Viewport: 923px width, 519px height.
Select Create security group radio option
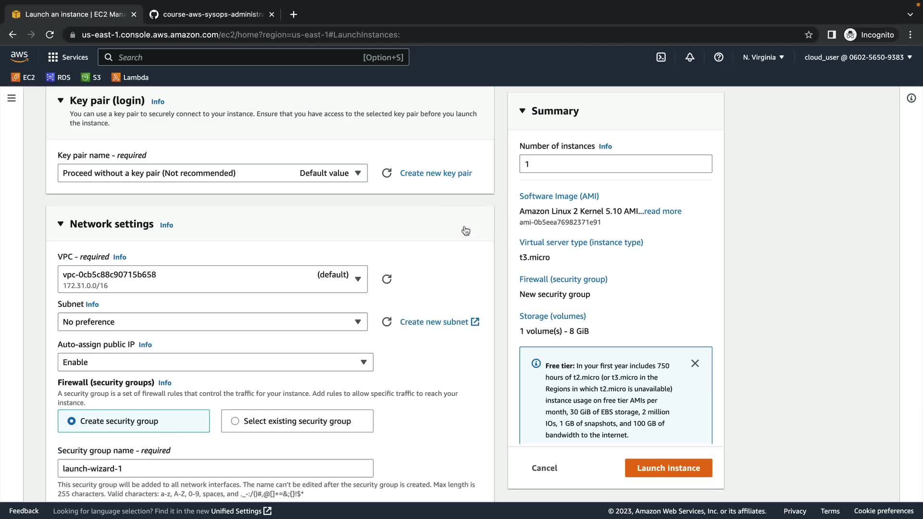tap(72, 421)
